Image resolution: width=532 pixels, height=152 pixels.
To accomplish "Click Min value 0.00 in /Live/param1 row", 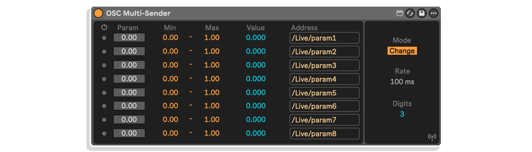I will [x=170, y=38].
